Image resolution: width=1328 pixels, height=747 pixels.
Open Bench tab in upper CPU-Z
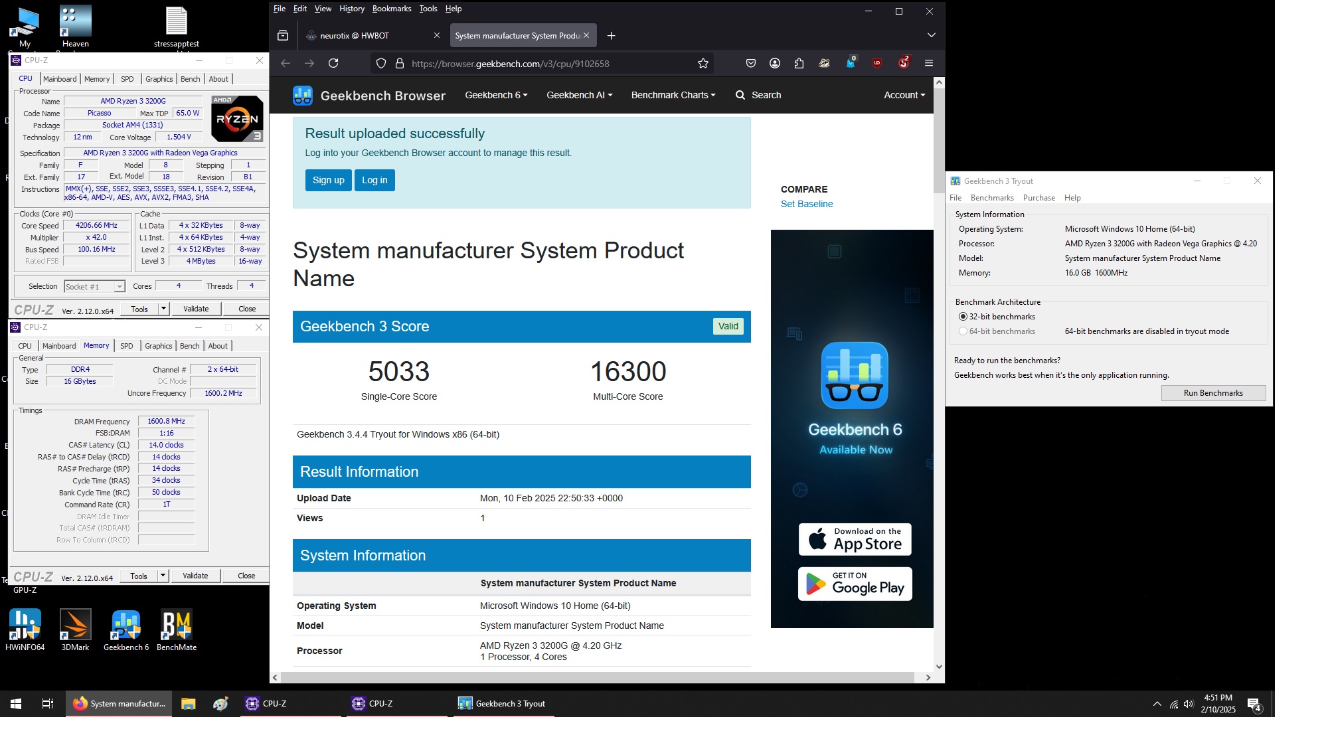[x=191, y=79]
